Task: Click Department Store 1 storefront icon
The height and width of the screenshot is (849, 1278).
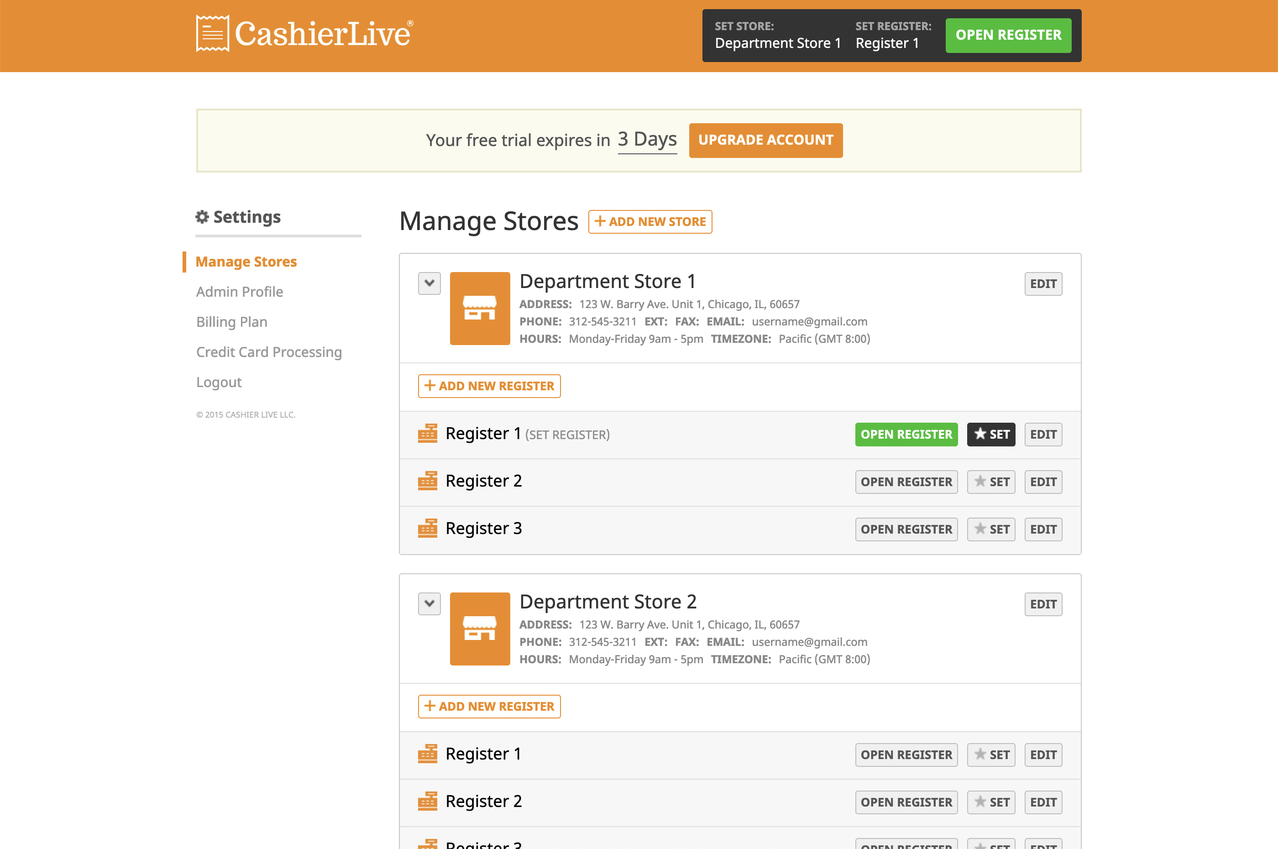Action: [480, 308]
